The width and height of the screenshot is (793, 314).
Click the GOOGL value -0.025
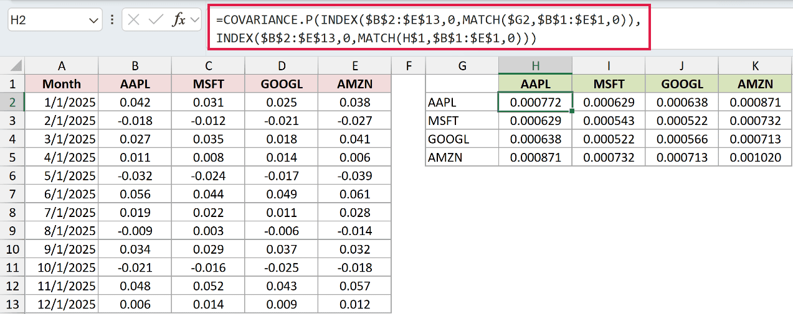[282, 267]
